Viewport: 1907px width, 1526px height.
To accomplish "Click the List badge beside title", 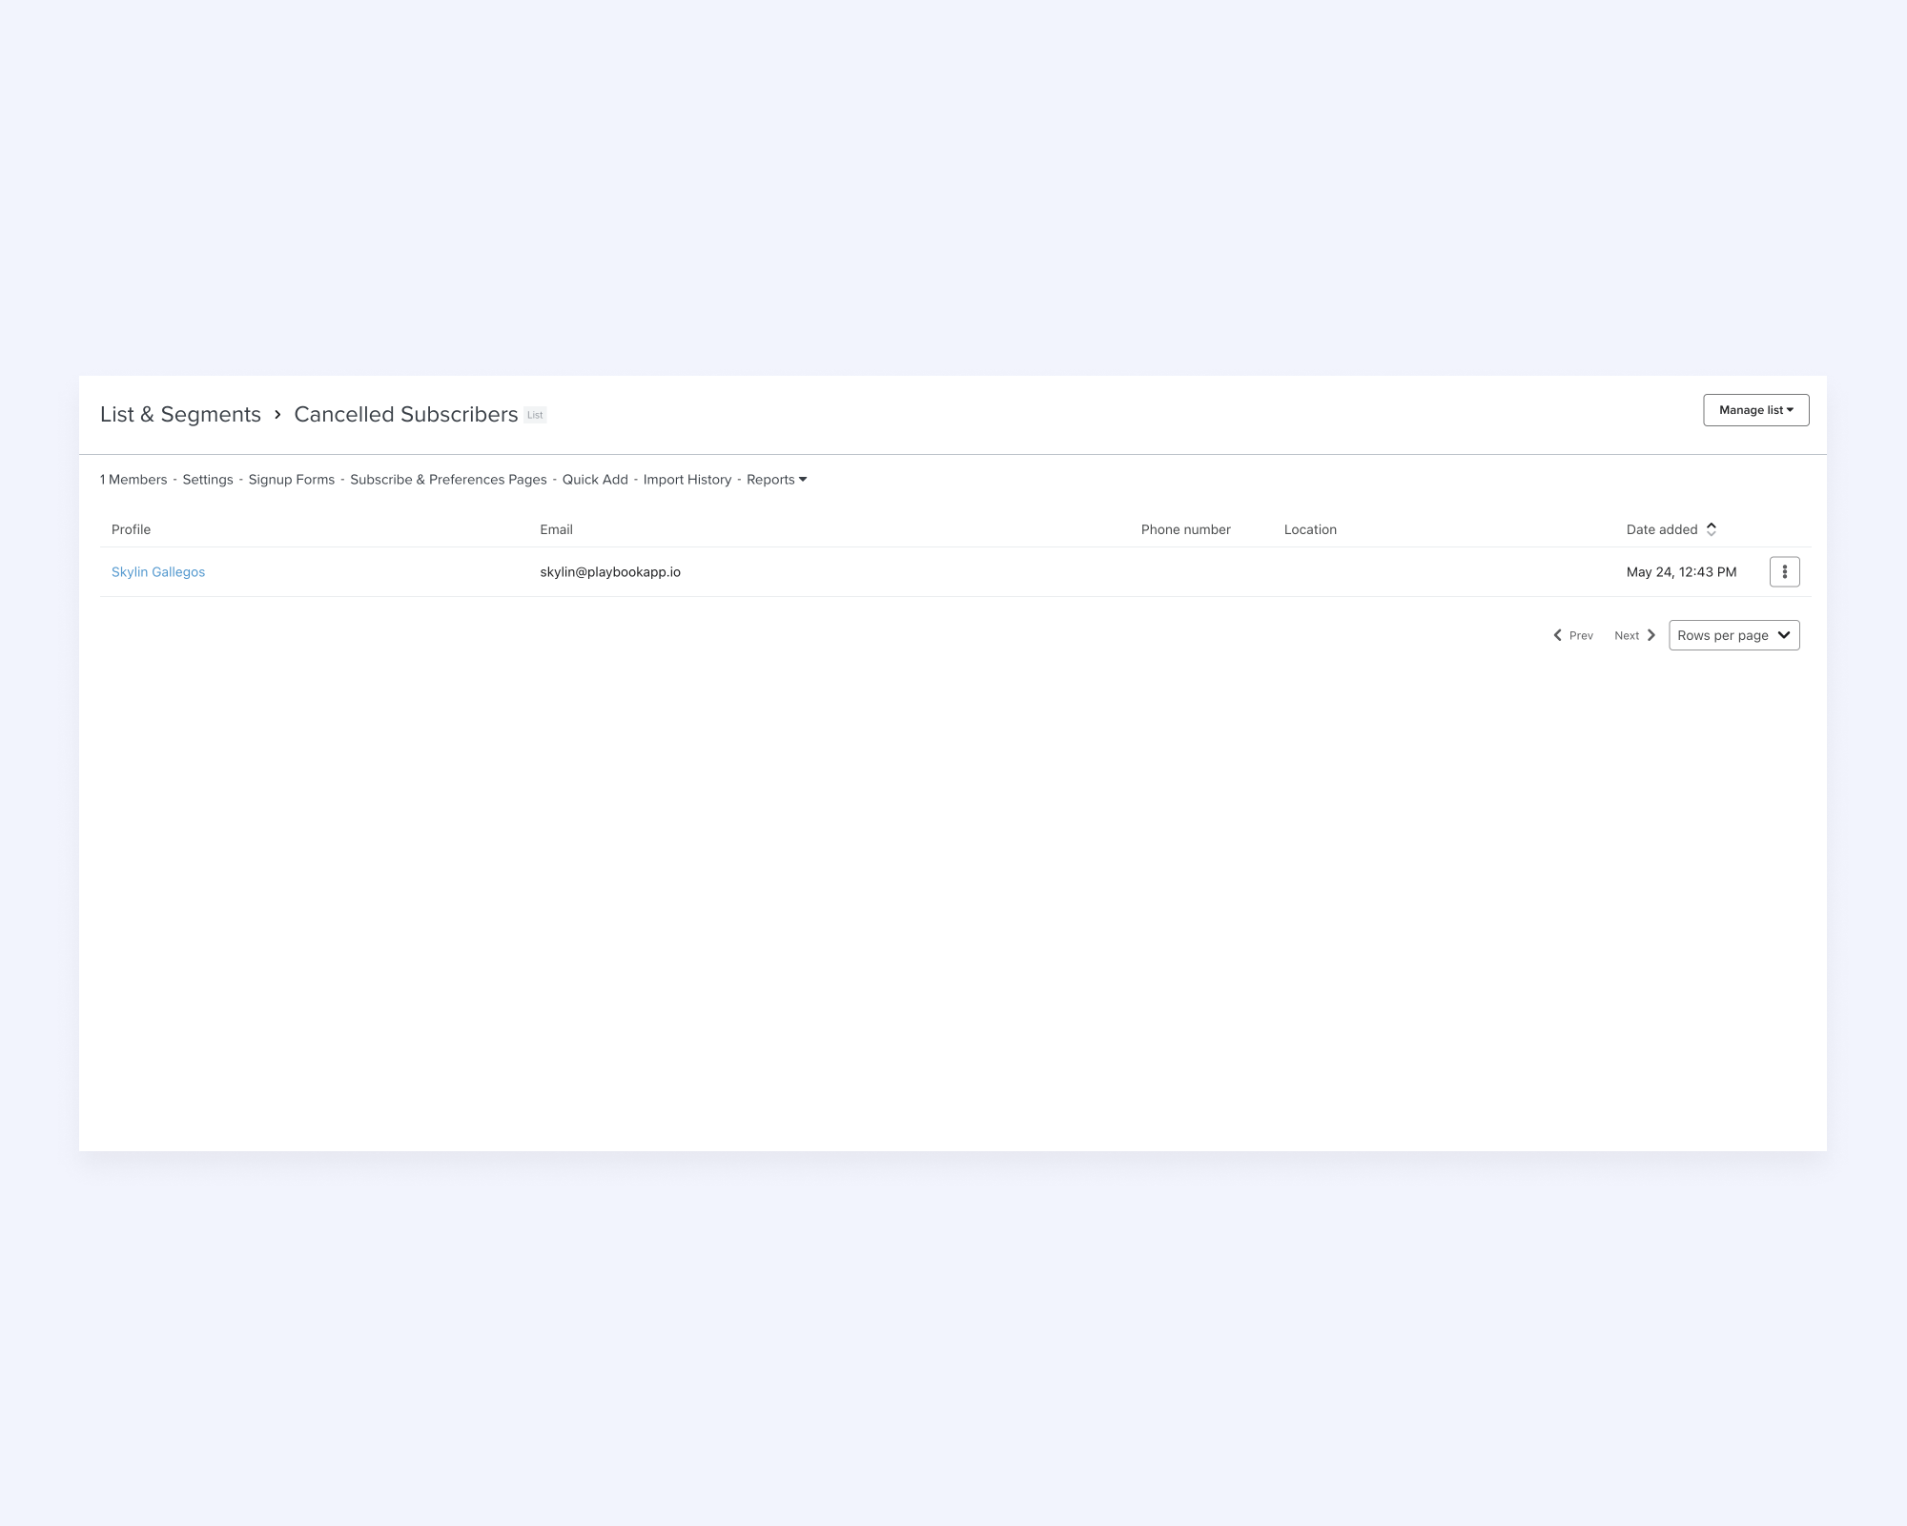I will pos(535,415).
